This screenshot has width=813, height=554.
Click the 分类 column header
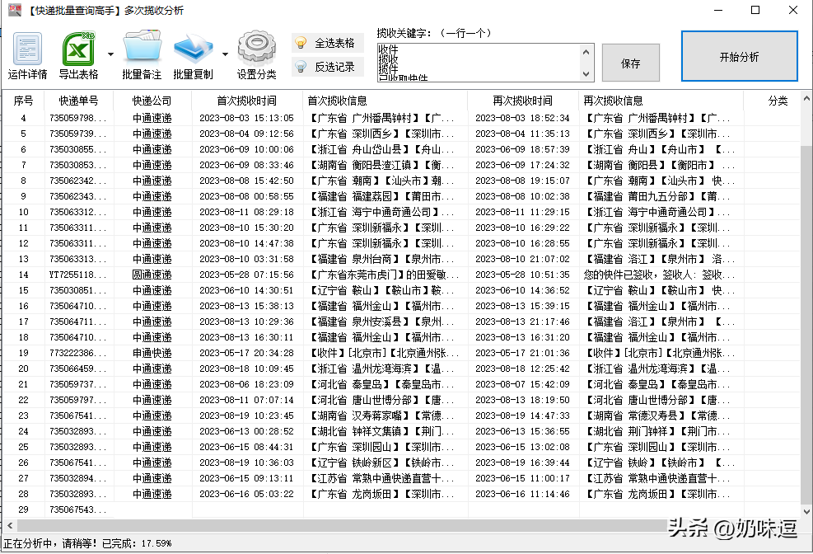click(779, 101)
